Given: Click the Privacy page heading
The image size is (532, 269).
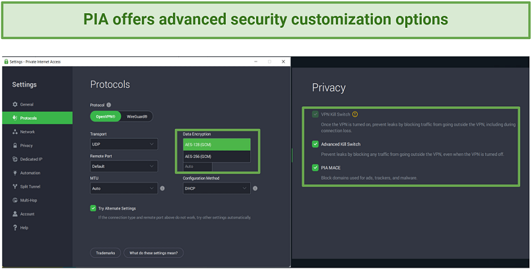Looking at the screenshot, I should pos(329,88).
